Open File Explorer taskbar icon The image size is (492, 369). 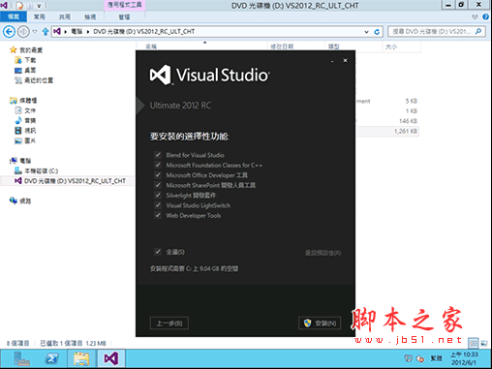click(x=81, y=358)
